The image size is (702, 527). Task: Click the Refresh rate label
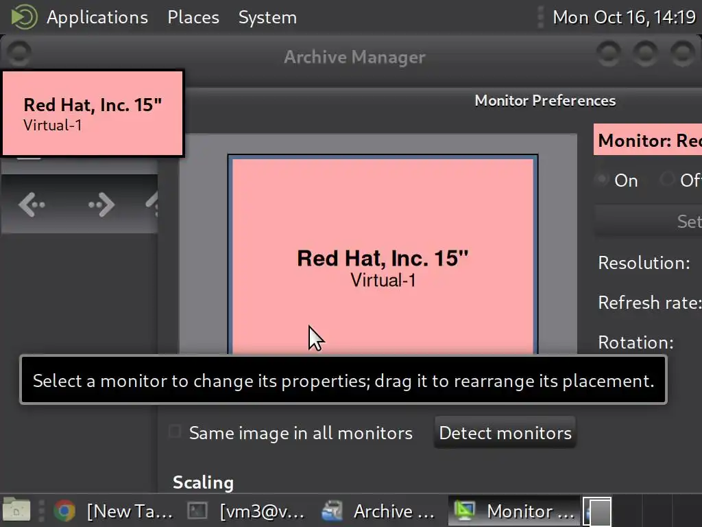point(650,303)
